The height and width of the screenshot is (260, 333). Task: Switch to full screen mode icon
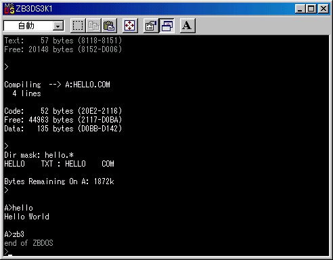130,26
